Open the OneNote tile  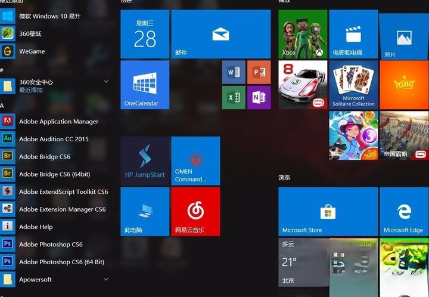click(259, 97)
